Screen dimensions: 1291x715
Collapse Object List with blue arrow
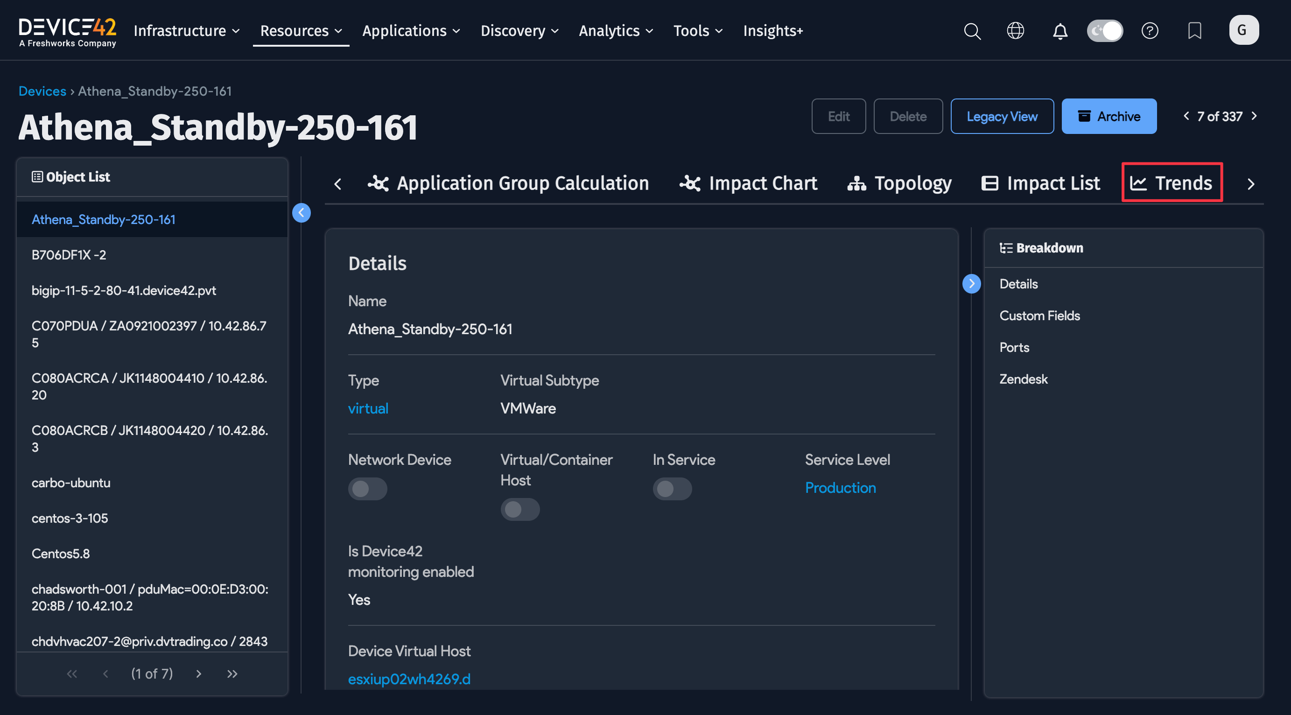pos(301,212)
